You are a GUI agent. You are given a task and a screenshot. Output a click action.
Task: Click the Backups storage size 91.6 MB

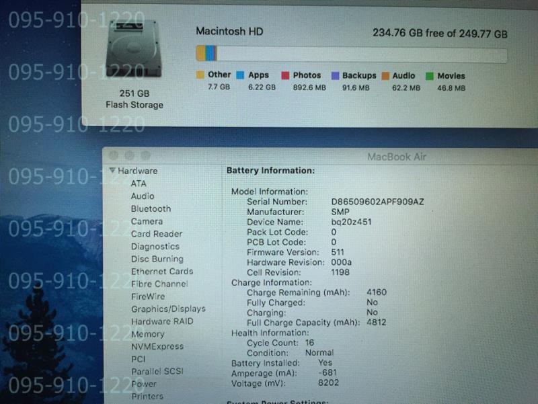[x=356, y=88]
